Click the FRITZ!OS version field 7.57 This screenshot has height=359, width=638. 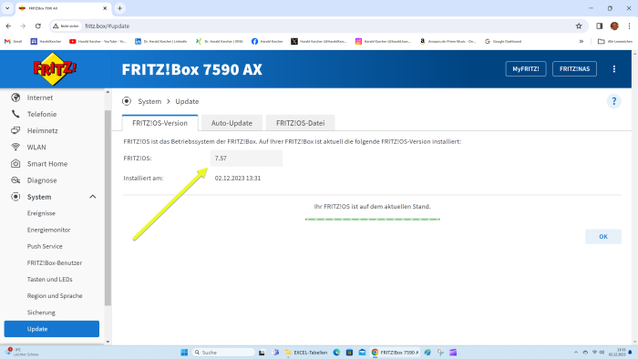click(x=246, y=159)
